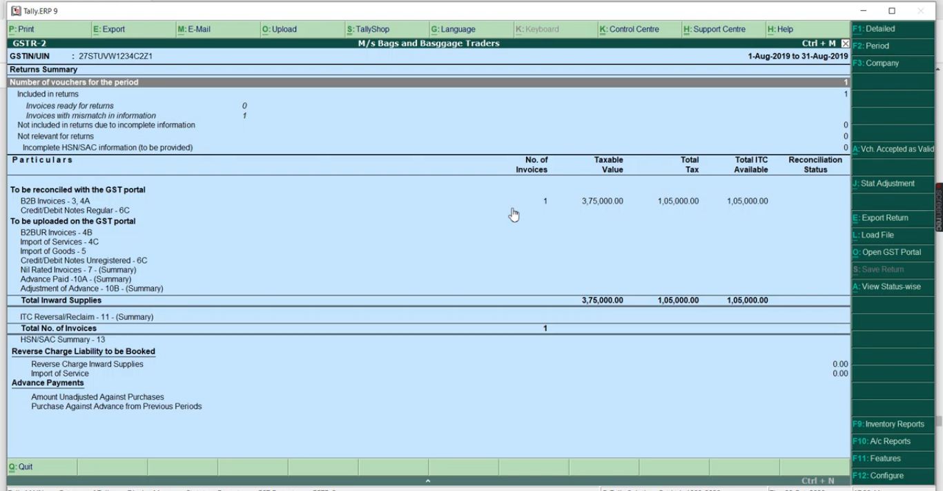Maximize the Tally.ERP 9 window

tap(891, 11)
